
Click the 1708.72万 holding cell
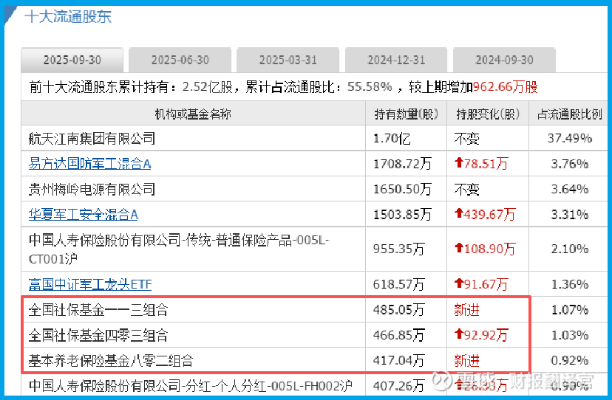(402, 164)
